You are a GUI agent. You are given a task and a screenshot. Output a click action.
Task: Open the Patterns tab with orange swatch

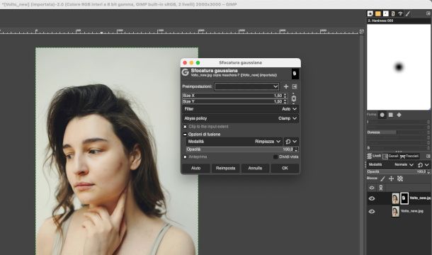click(378, 13)
